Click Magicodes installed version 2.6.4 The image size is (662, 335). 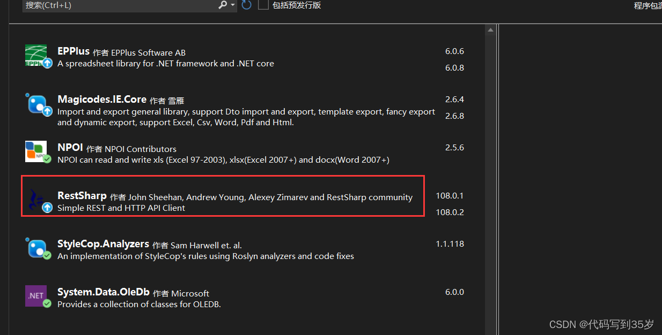[x=454, y=100]
